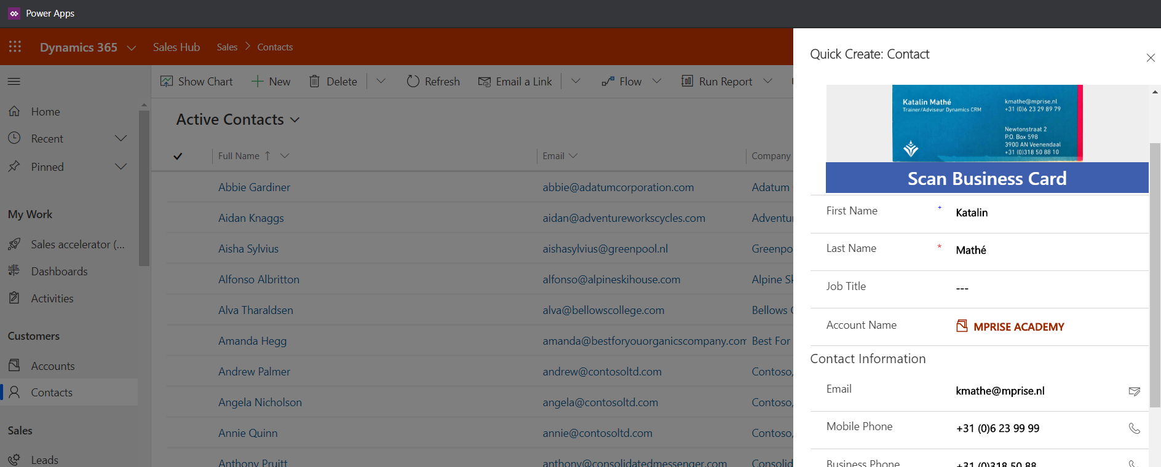Open the Email a Link dropdown arrow
This screenshot has height=467, width=1161.
click(x=576, y=81)
